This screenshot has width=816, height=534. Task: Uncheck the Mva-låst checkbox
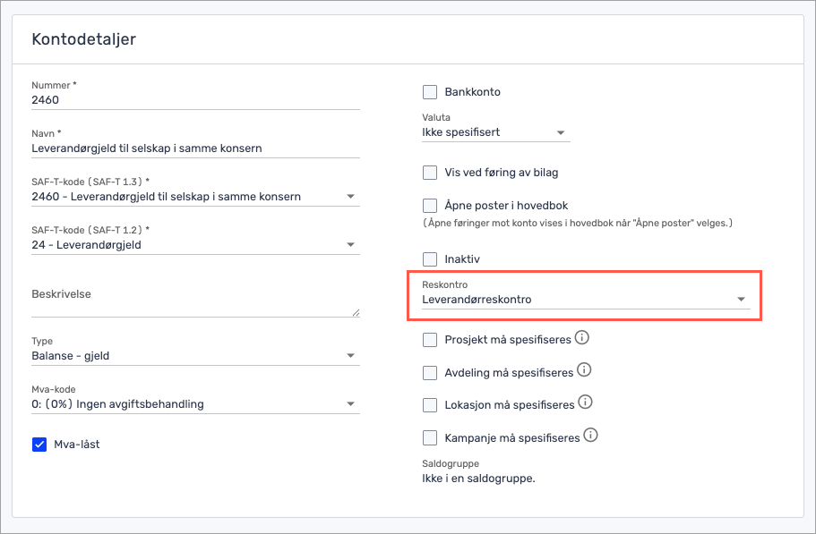pyautogui.click(x=39, y=445)
